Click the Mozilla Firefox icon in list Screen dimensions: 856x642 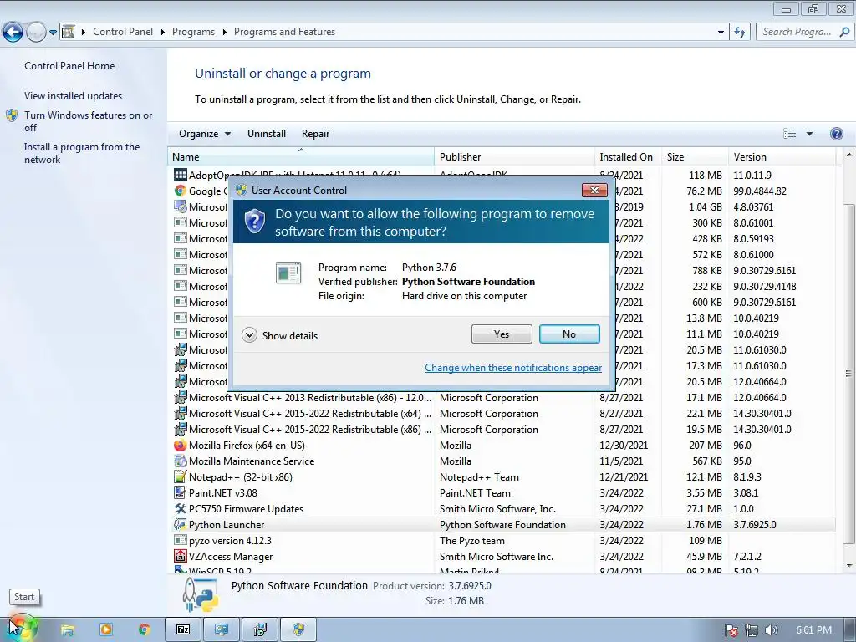click(x=180, y=446)
